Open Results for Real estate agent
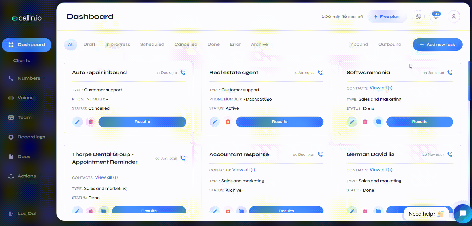472x226 pixels. click(280, 122)
